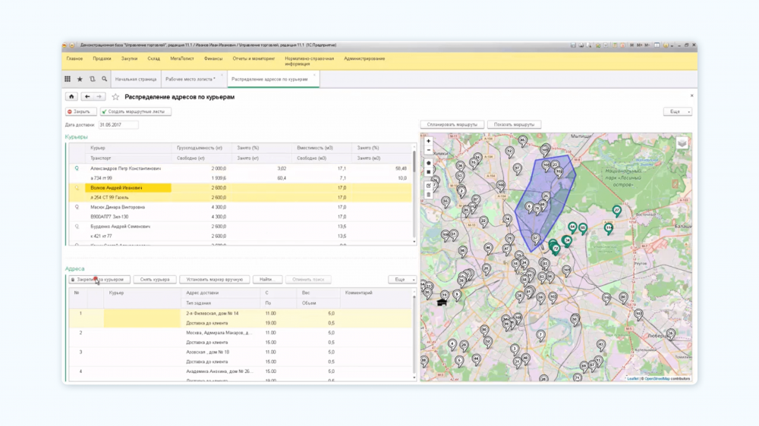Switch to the Рабочее место логиста tab
Image resolution: width=759 pixels, height=426 pixels.
190,79
